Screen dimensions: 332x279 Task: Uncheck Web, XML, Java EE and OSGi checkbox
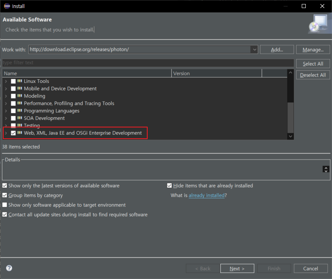[x=13, y=133]
